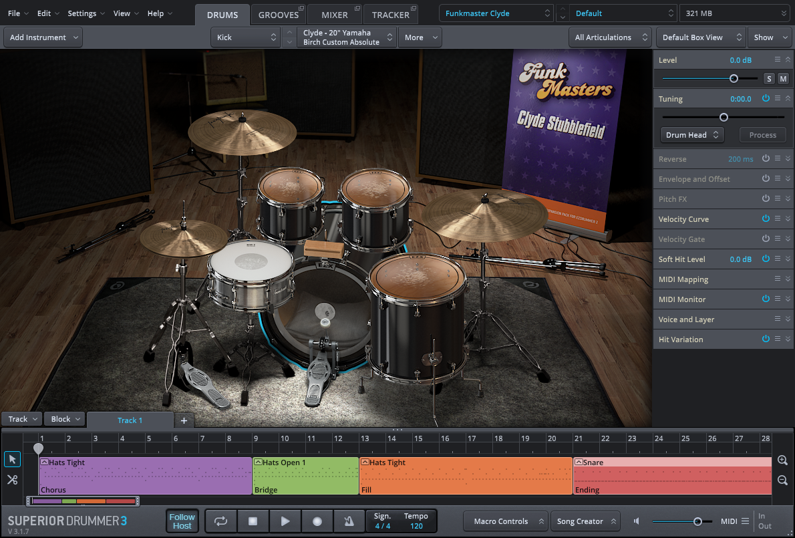The height and width of the screenshot is (538, 795).
Task: Open the Clyde 20" Yamaha drum selector
Action: [347, 37]
